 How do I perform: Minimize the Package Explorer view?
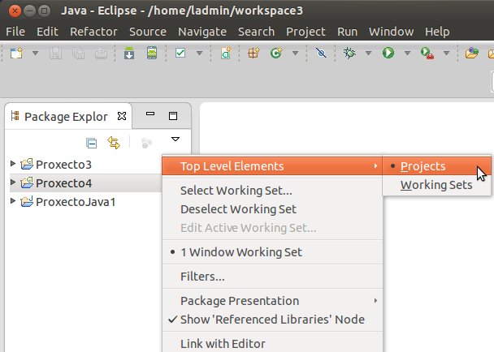tap(150, 114)
